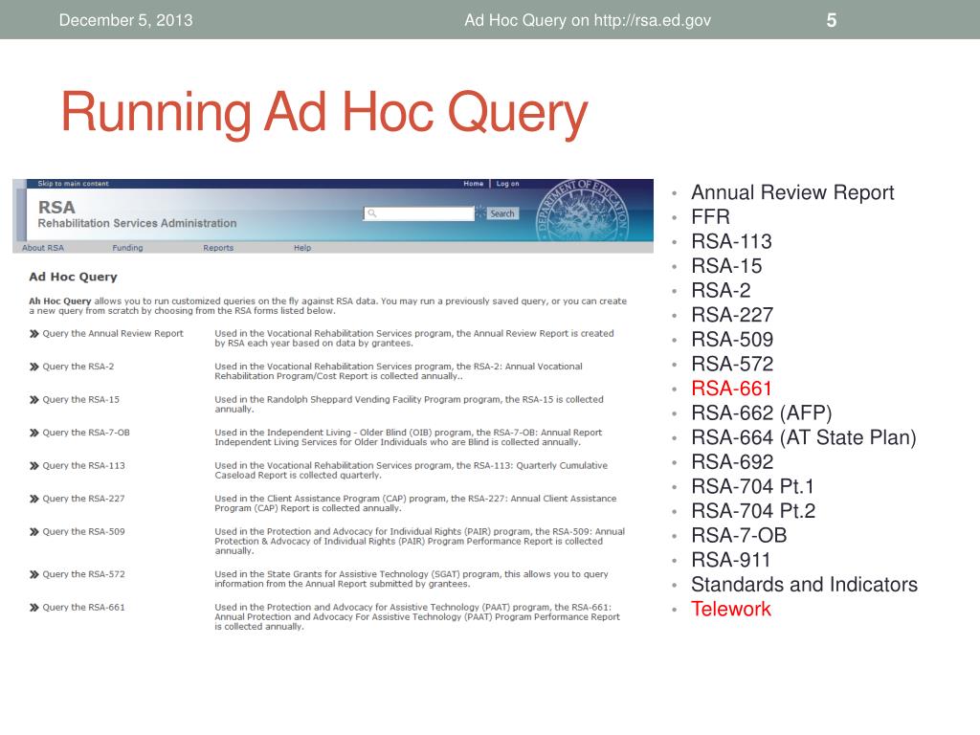Select Annual Review Report in the bullet list
Image resolution: width=980 pixels, height=735 pixels.
792,192
